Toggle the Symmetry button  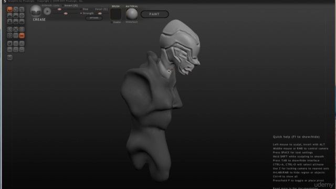[x=22, y=36]
